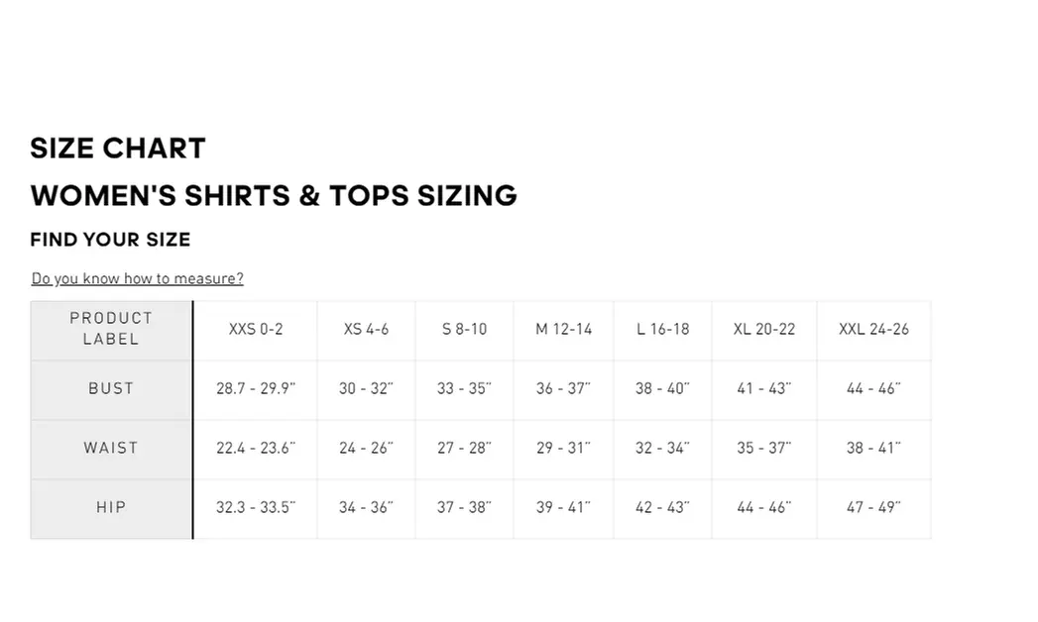Image resolution: width=1038 pixels, height=622 pixels.
Task: Click the 35 - 37" waist measurement
Action: tap(763, 448)
